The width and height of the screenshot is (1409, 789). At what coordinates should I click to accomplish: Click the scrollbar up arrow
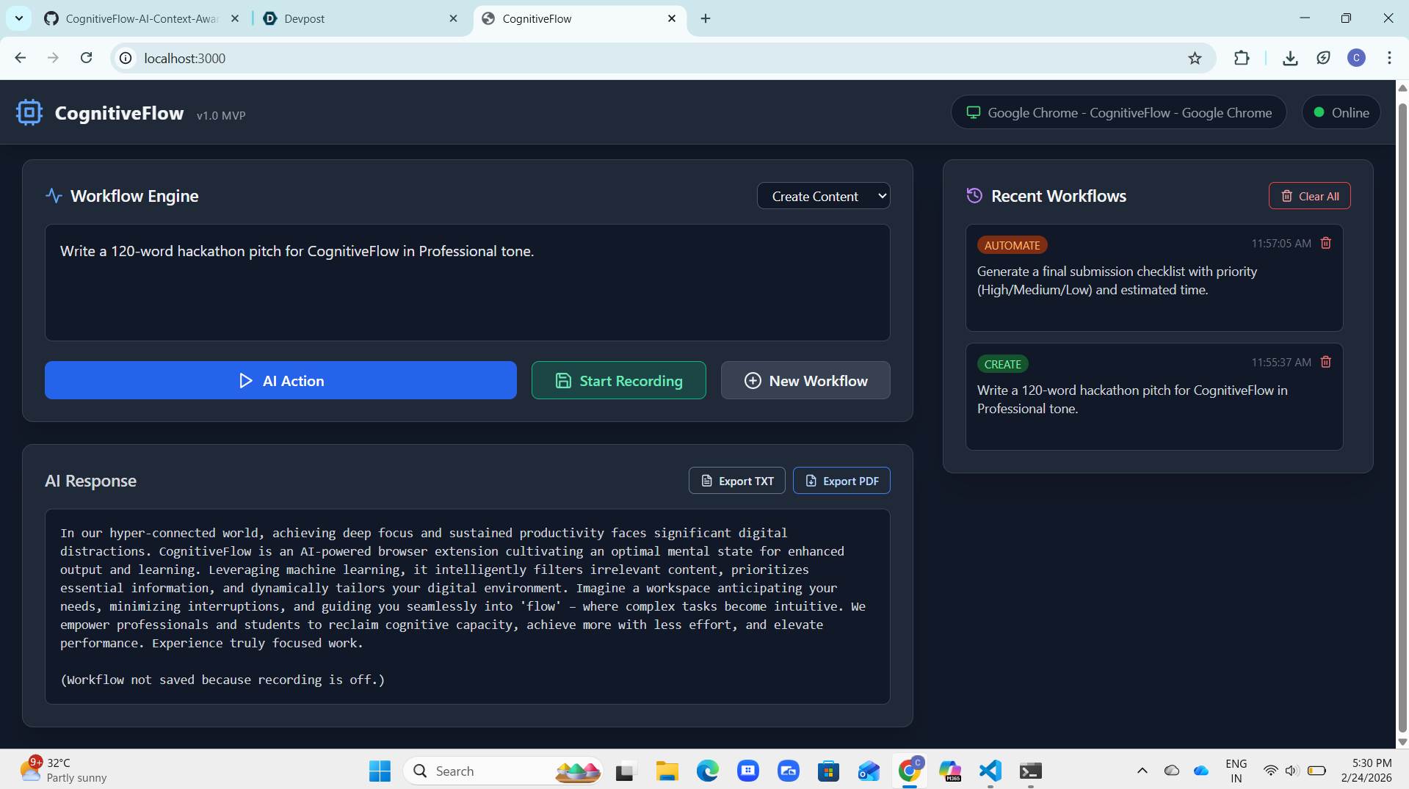[1402, 87]
